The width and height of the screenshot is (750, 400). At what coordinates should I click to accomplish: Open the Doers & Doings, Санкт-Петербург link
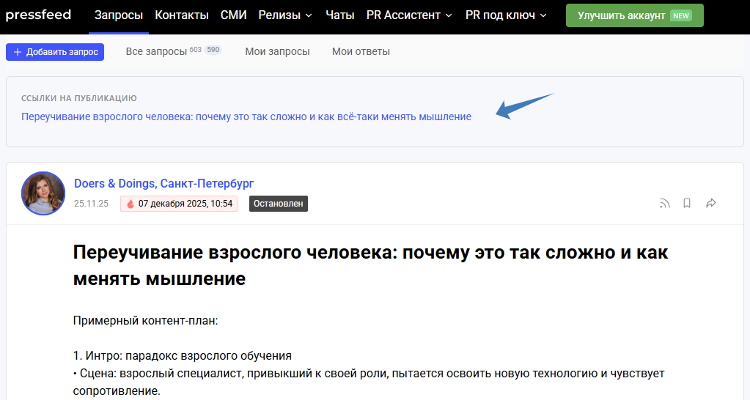pyautogui.click(x=163, y=183)
